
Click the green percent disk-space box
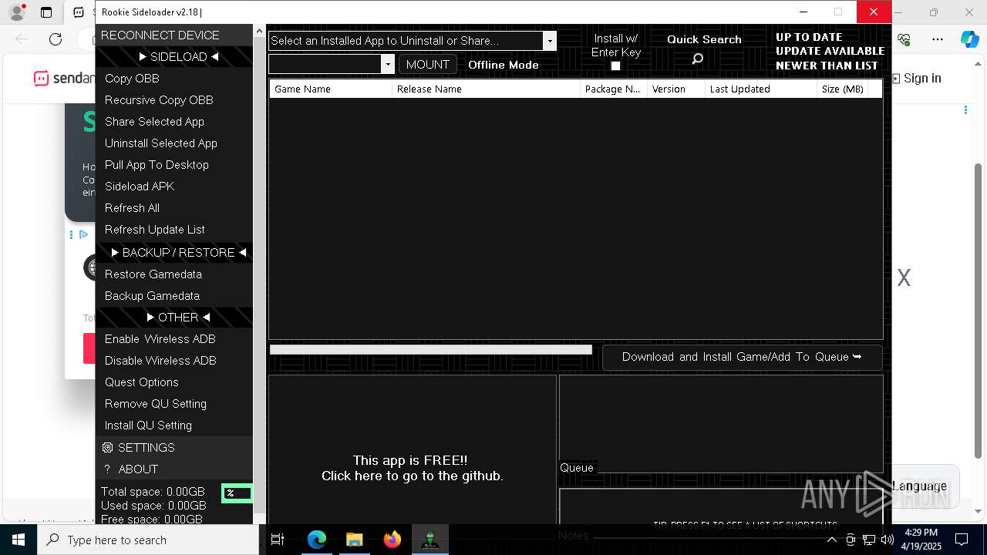click(237, 493)
